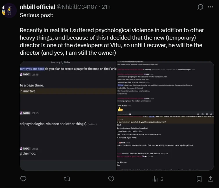This screenshot has width=219, height=188.
Task: Repost this tweet with retweet icon
Action: [x=67, y=179]
